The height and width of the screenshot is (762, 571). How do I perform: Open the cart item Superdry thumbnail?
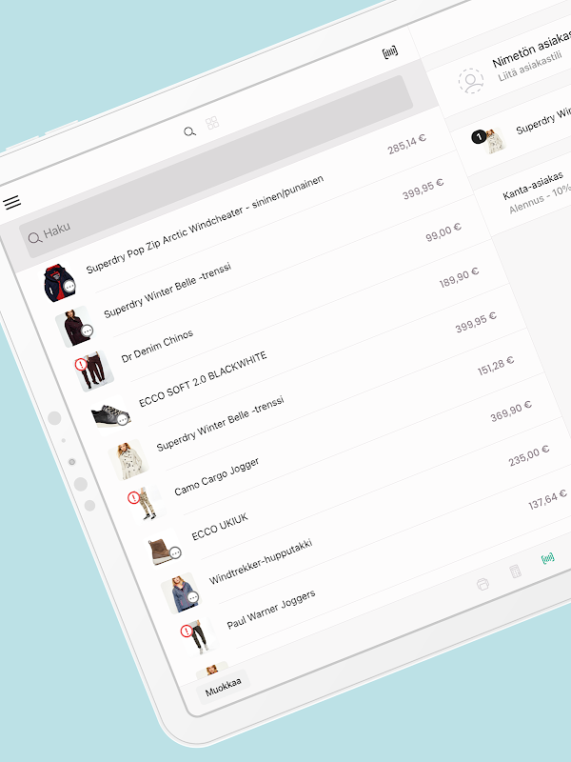[494, 140]
